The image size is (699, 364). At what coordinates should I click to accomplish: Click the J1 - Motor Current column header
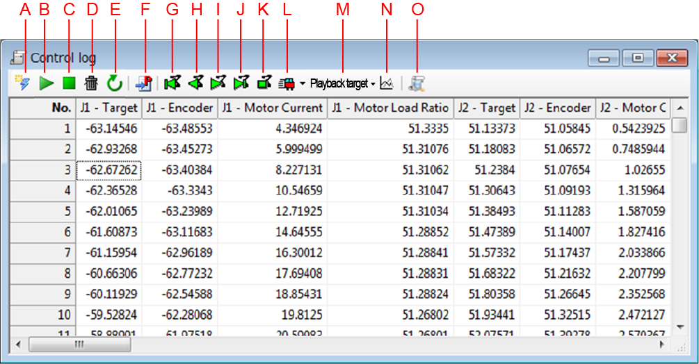(x=272, y=108)
